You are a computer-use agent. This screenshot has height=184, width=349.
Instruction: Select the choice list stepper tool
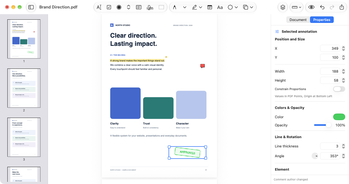pos(129,7)
